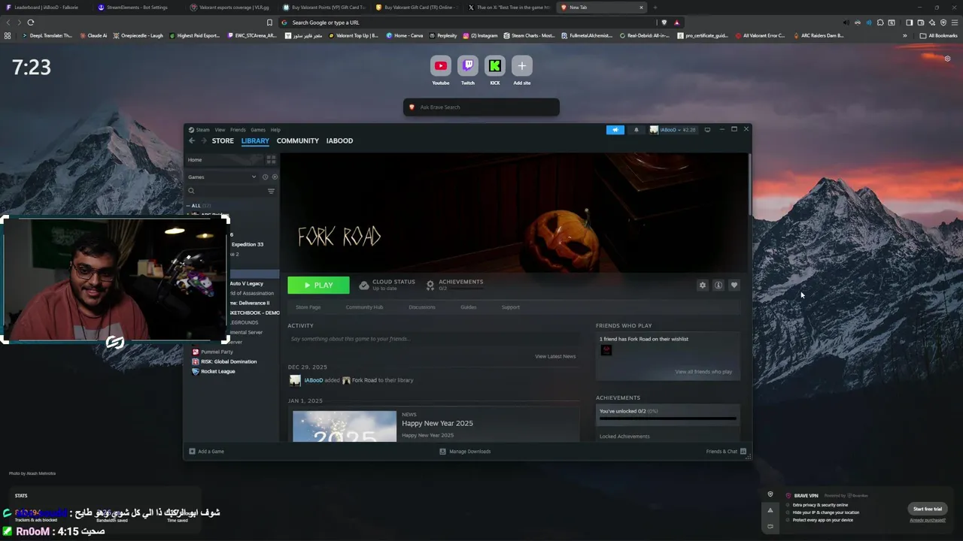Open Friends & Chat
This screenshot has width=963, height=541.
point(726,452)
